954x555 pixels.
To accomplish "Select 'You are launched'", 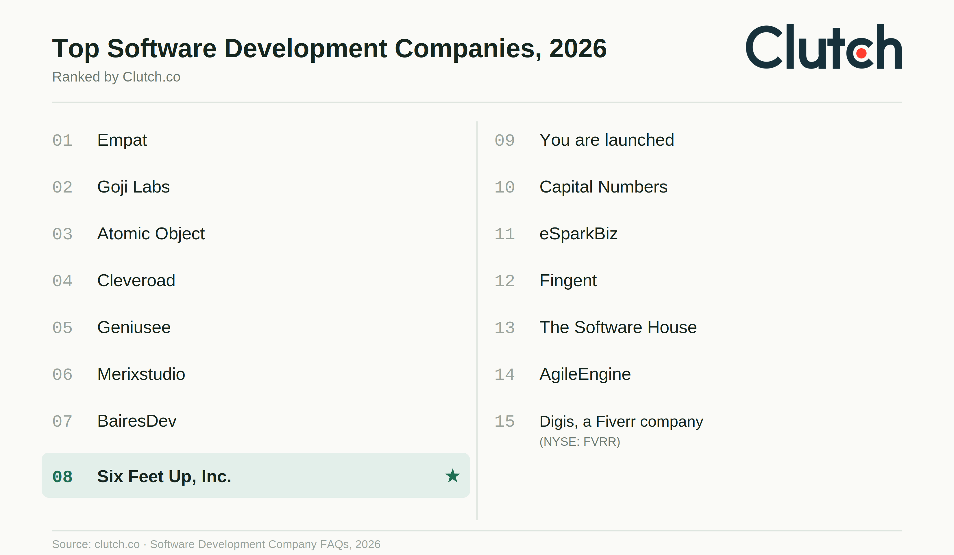I will 607,140.
